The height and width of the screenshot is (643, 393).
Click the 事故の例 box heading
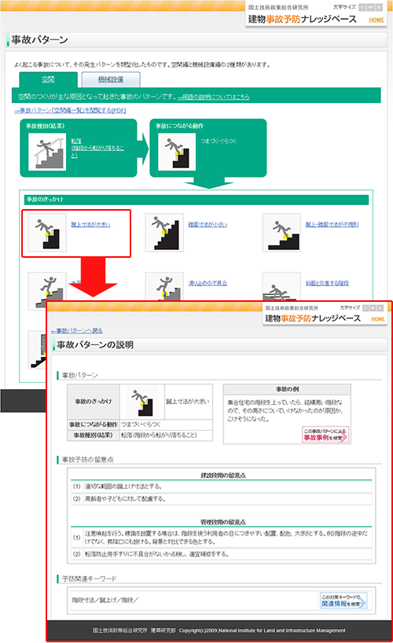[287, 389]
